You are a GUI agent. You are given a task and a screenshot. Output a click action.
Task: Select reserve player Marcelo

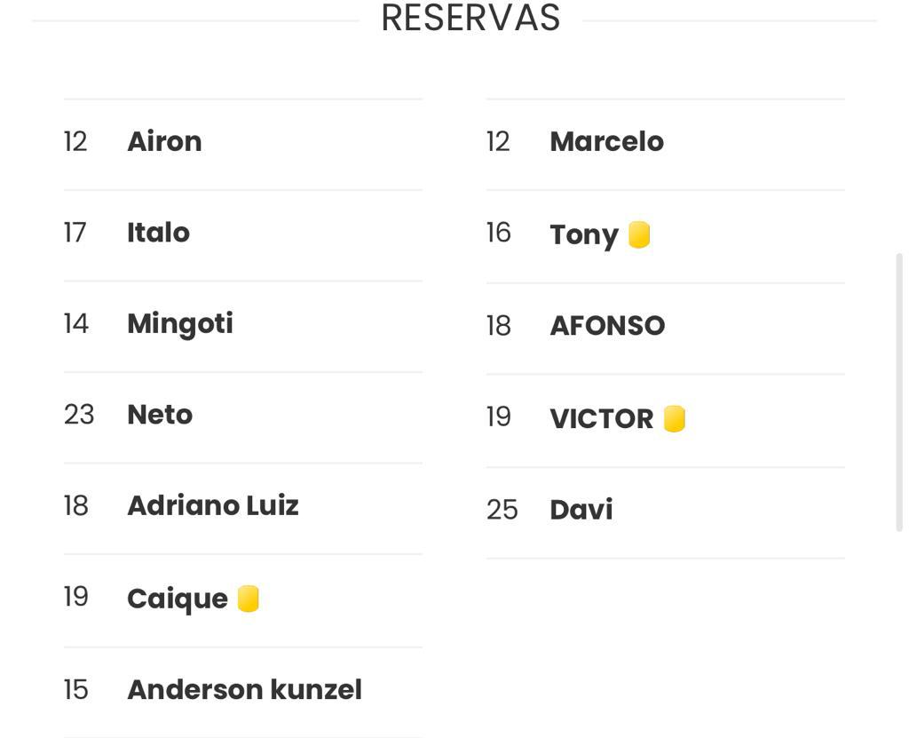[x=607, y=141]
